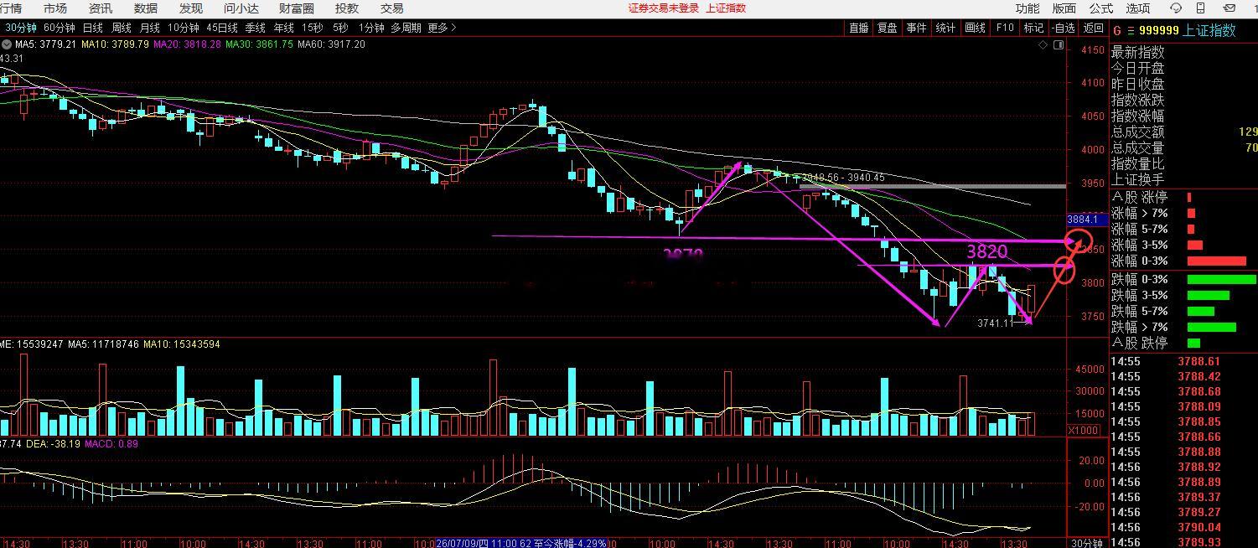The height and width of the screenshot is (548, 1258).
Task: Open the customer service headset icon
Action: tap(1176, 8)
